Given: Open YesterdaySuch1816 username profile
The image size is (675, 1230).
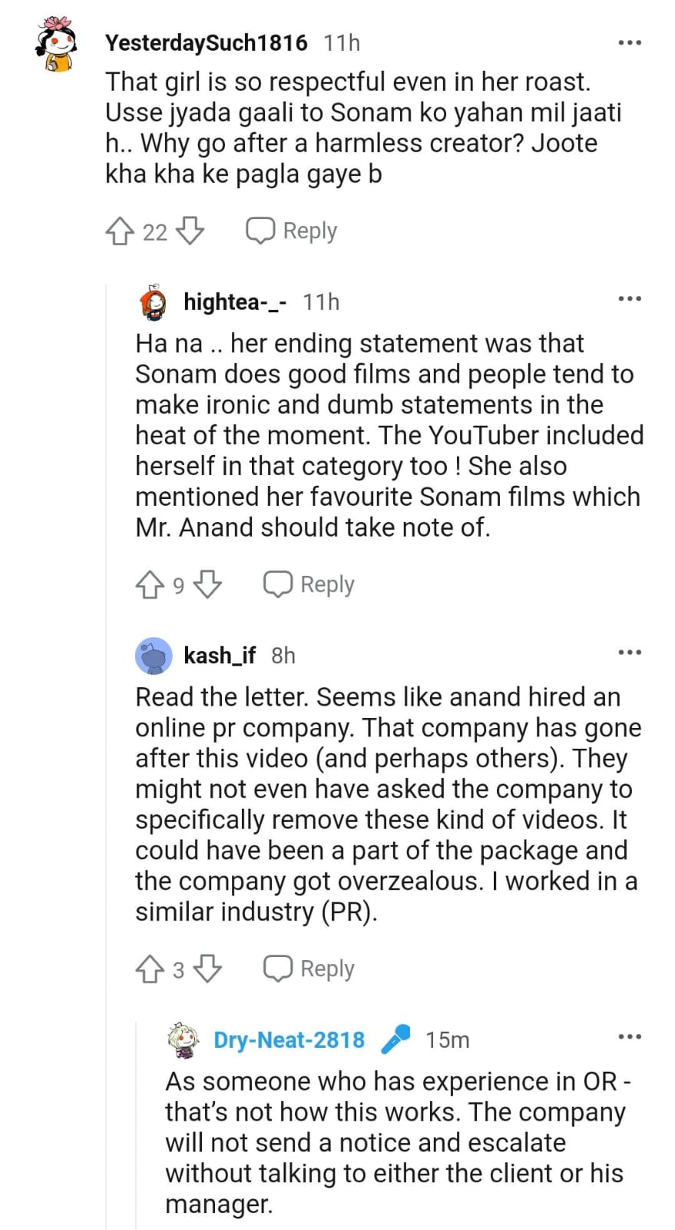Looking at the screenshot, I should pyautogui.click(x=206, y=43).
